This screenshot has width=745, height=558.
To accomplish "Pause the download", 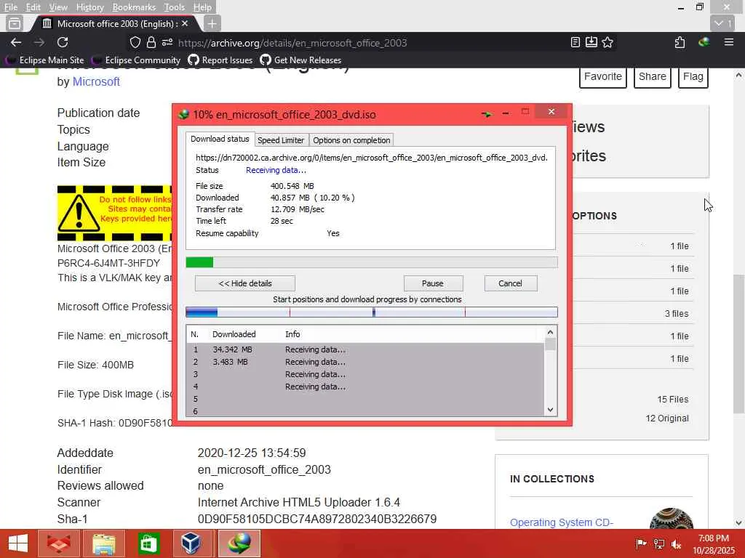I will (x=433, y=283).
